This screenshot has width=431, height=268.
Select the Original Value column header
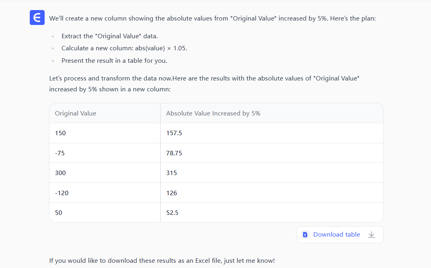pyautogui.click(x=76, y=113)
